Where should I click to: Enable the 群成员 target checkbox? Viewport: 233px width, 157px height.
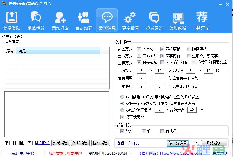tap(162, 131)
